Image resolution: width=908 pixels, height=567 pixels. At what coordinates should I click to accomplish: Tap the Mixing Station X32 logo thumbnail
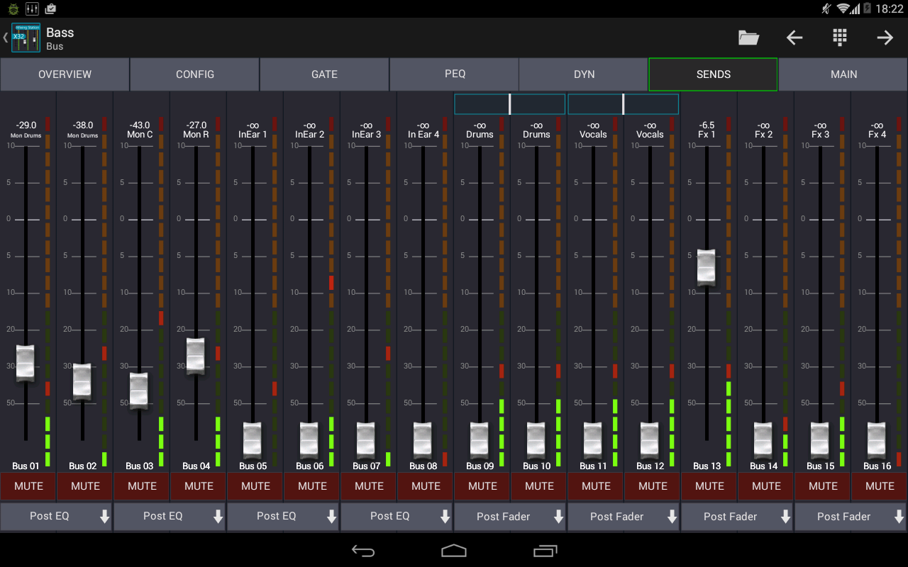pyautogui.click(x=26, y=37)
